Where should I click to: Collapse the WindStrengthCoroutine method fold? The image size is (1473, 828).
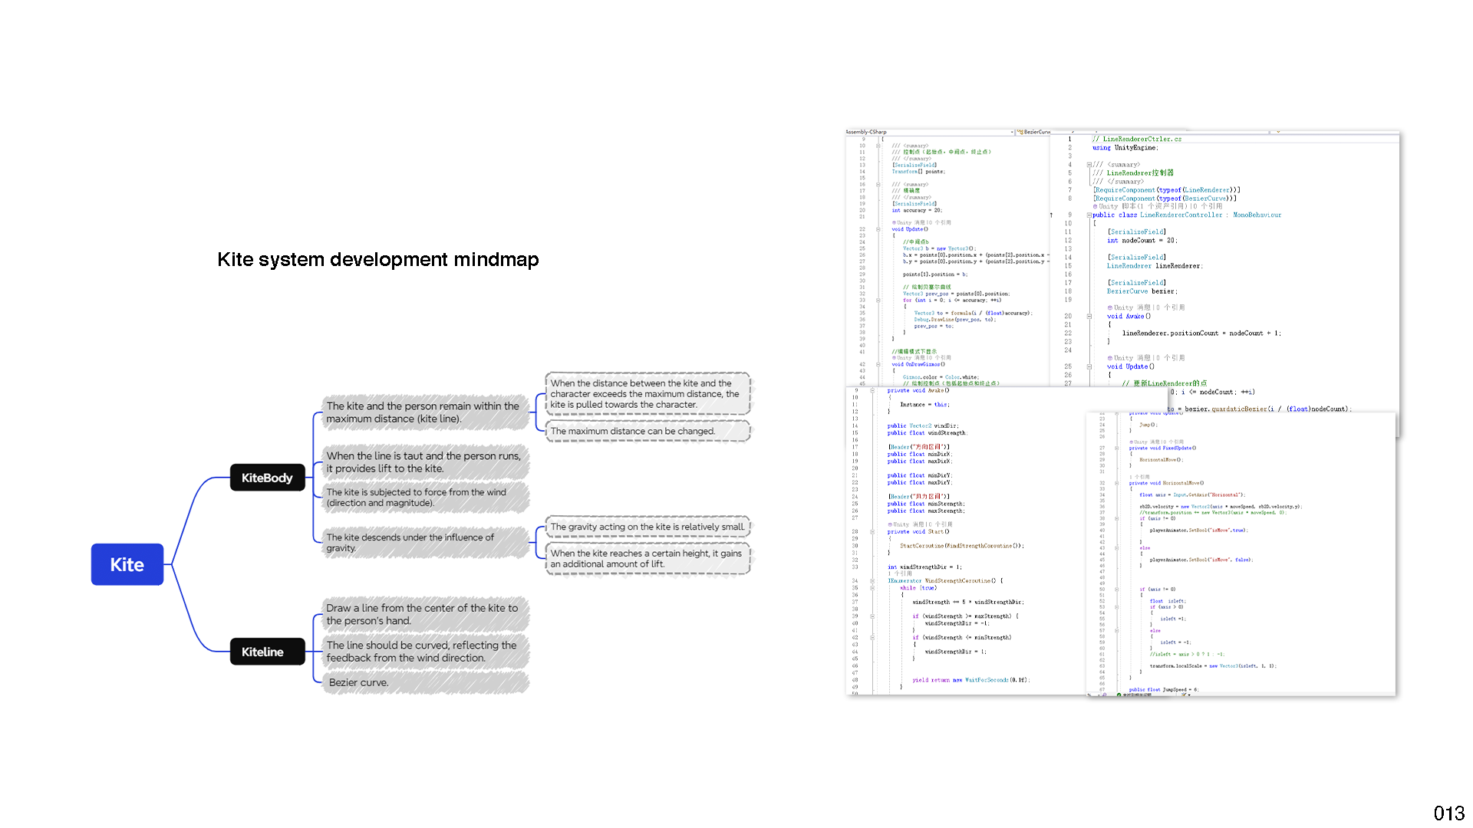click(x=872, y=581)
